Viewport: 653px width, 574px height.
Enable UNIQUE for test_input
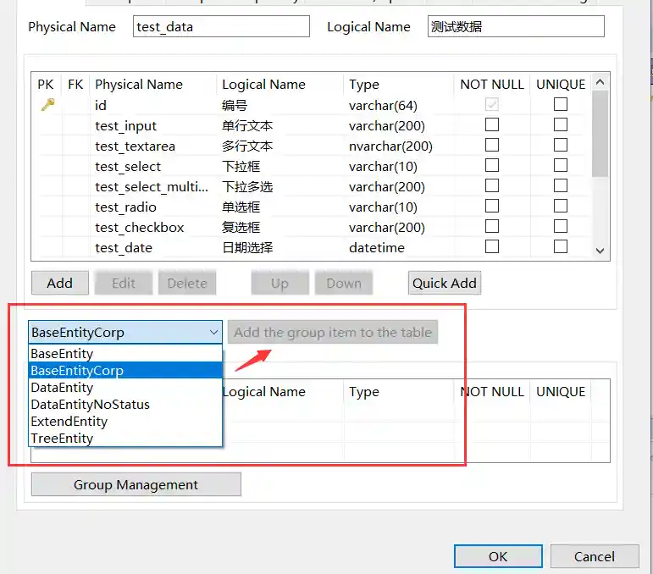(x=560, y=124)
